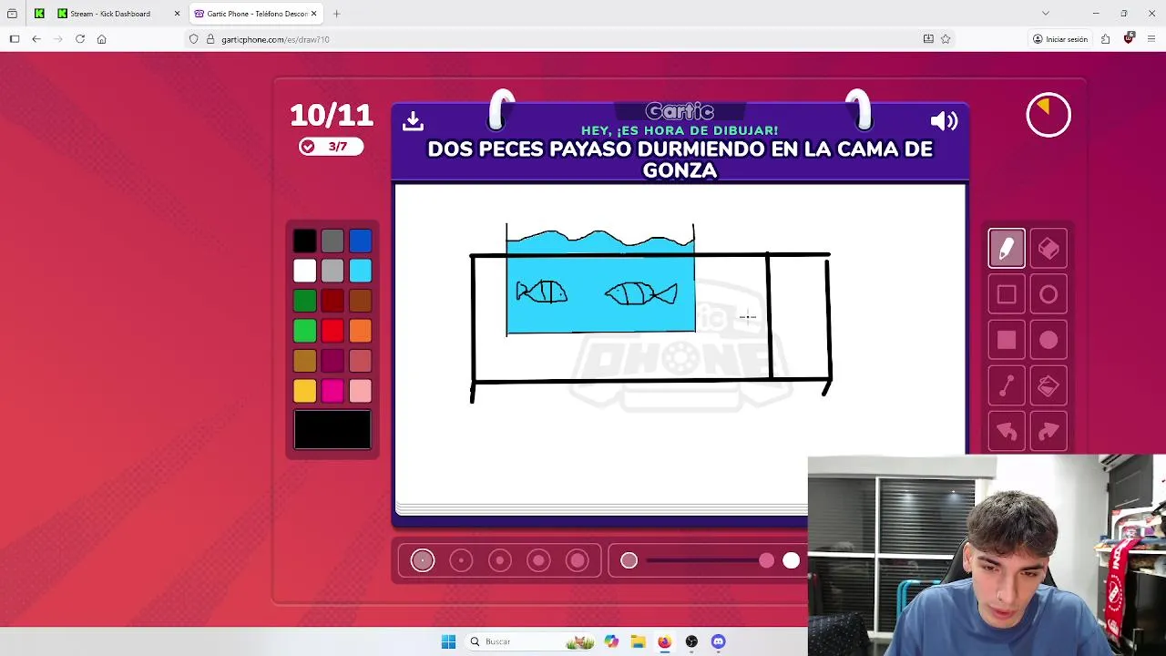Pick the dark green color swatch
Image resolution: width=1166 pixels, height=656 pixels.
pyautogui.click(x=305, y=301)
